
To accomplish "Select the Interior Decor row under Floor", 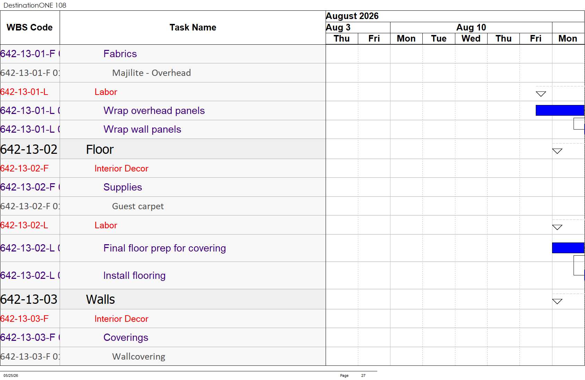I will [163, 168].
